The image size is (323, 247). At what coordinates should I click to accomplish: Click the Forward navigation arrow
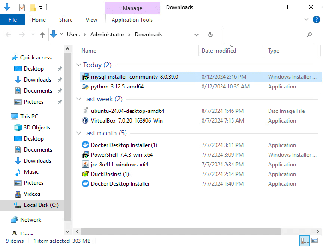[22, 35]
